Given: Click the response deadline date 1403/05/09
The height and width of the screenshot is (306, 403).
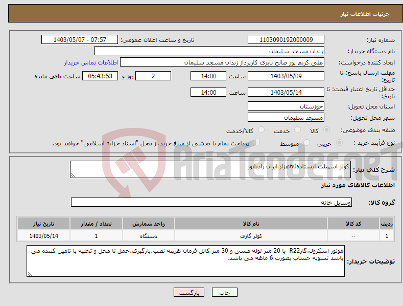Looking at the screenshot, I should pyautogui.click(x=286, y=76).
